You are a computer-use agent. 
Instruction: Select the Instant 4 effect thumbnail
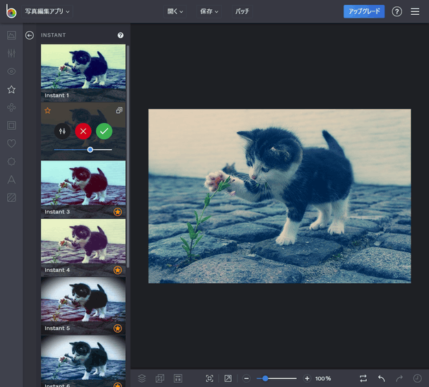83,248
